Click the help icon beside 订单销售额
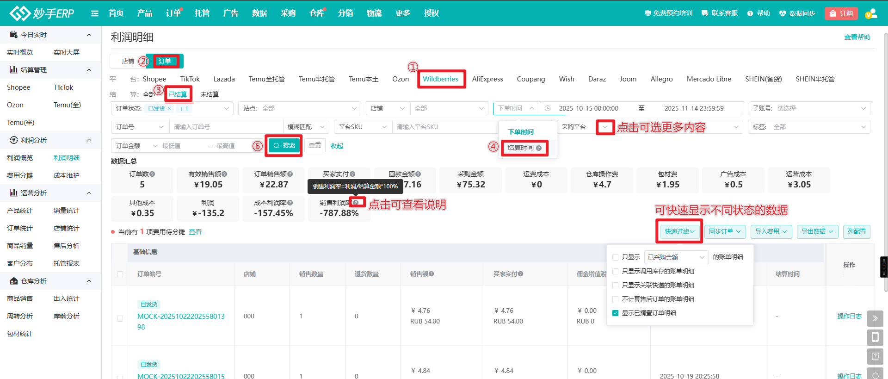888x379 pixels. click(x=290, y=174)
